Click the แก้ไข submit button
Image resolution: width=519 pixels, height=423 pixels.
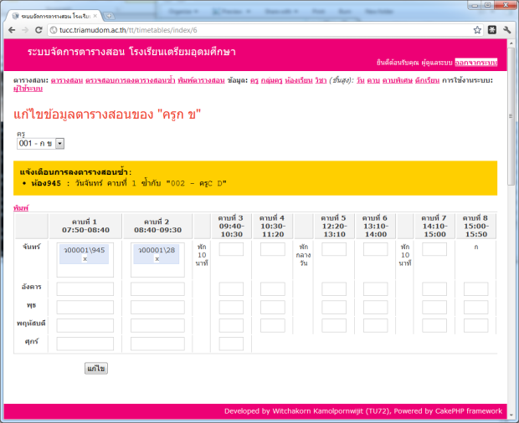(x=96, y=369)
